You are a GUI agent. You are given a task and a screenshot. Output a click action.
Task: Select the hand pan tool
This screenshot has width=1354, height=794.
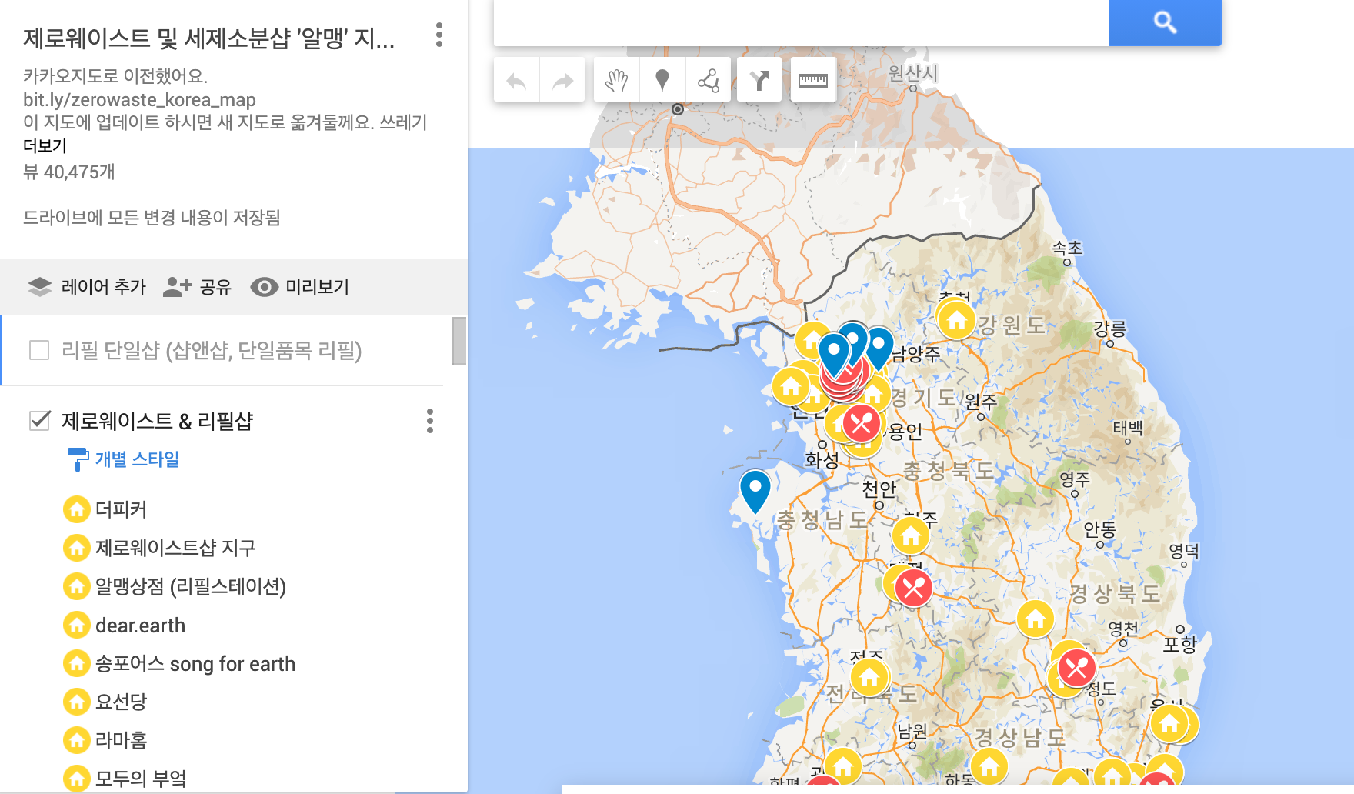coord(616,81)
